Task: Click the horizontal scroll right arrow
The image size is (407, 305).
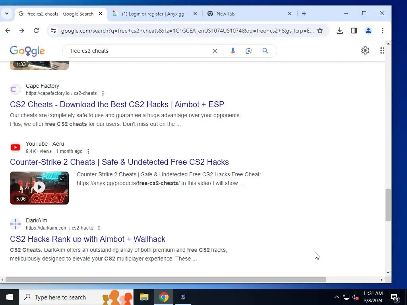Action: [382, 280]
